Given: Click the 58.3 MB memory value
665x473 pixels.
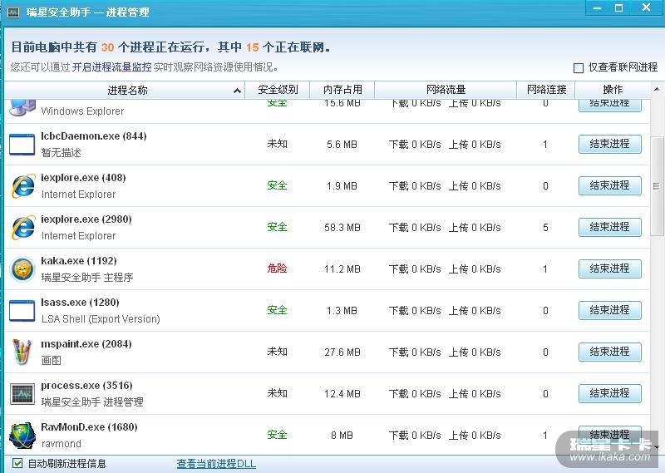Looking at the screenshot, I should [342, 228].
